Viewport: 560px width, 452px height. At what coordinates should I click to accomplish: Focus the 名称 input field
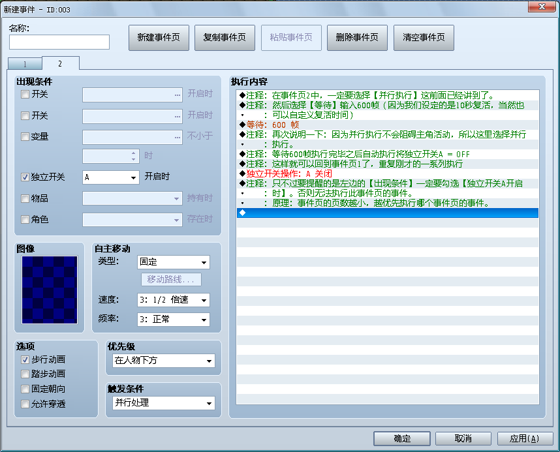tap(59, 42)
